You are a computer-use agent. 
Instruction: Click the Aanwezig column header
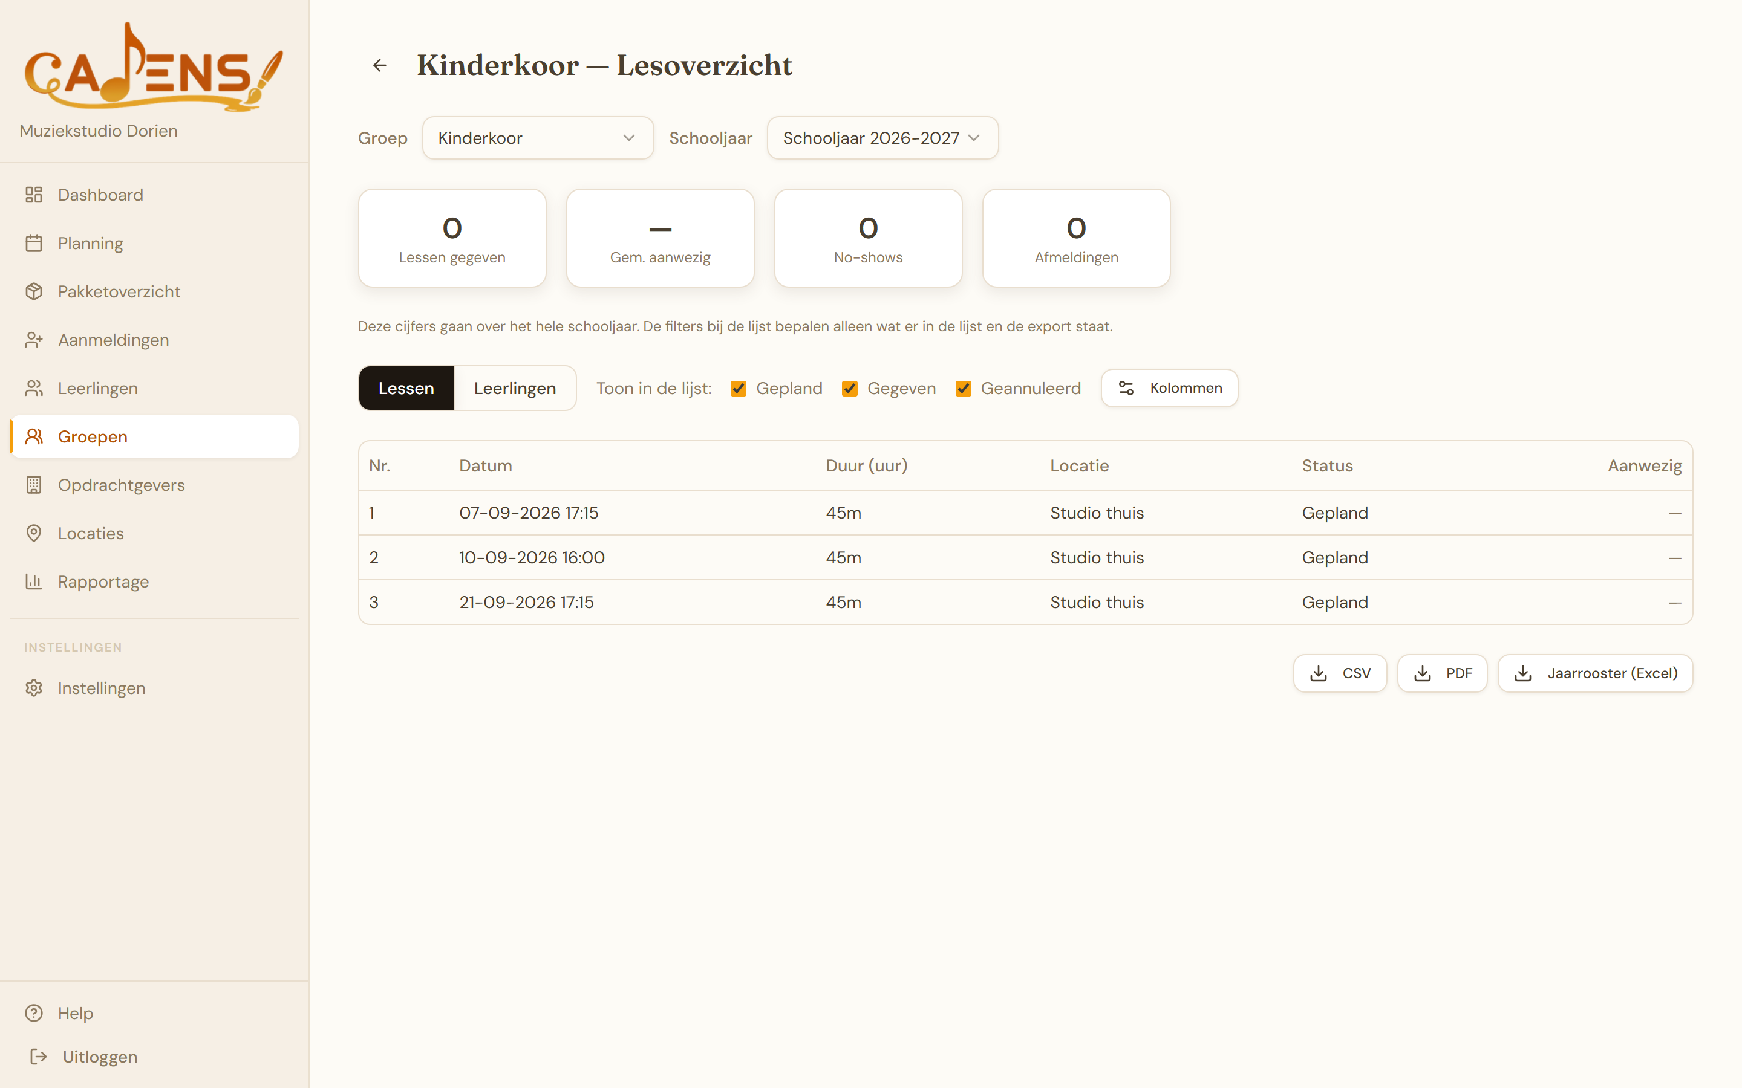click(x=1644, y=465)
